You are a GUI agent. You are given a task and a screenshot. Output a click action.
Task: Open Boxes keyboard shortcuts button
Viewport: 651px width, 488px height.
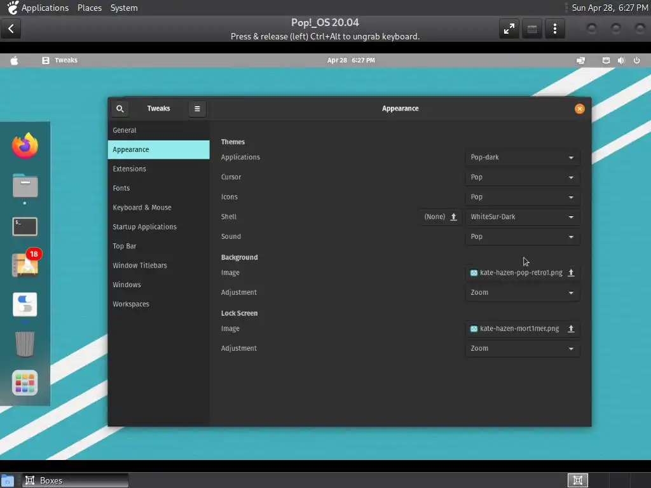click(x=532, y=29)
